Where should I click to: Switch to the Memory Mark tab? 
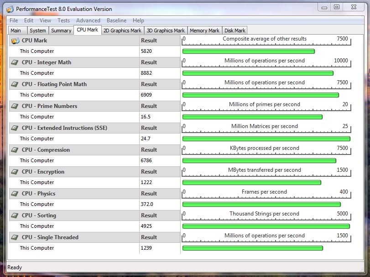(x=204, y=31)
